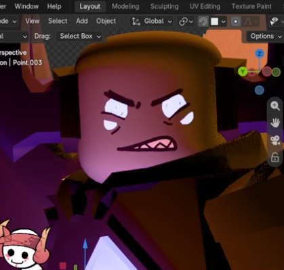Click the blue Z axis gizmo handle
The height and width of the screenshot is (270, 284).
260,53
